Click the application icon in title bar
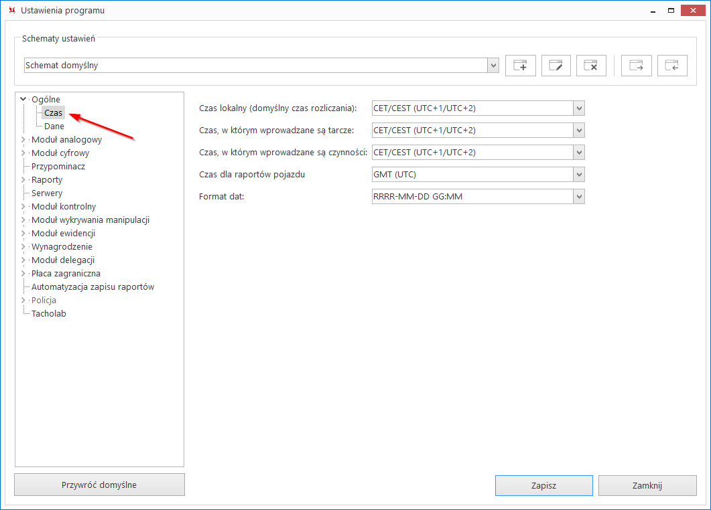The height and width of the screenshot is (510, 711). click(x=12, y=11)
